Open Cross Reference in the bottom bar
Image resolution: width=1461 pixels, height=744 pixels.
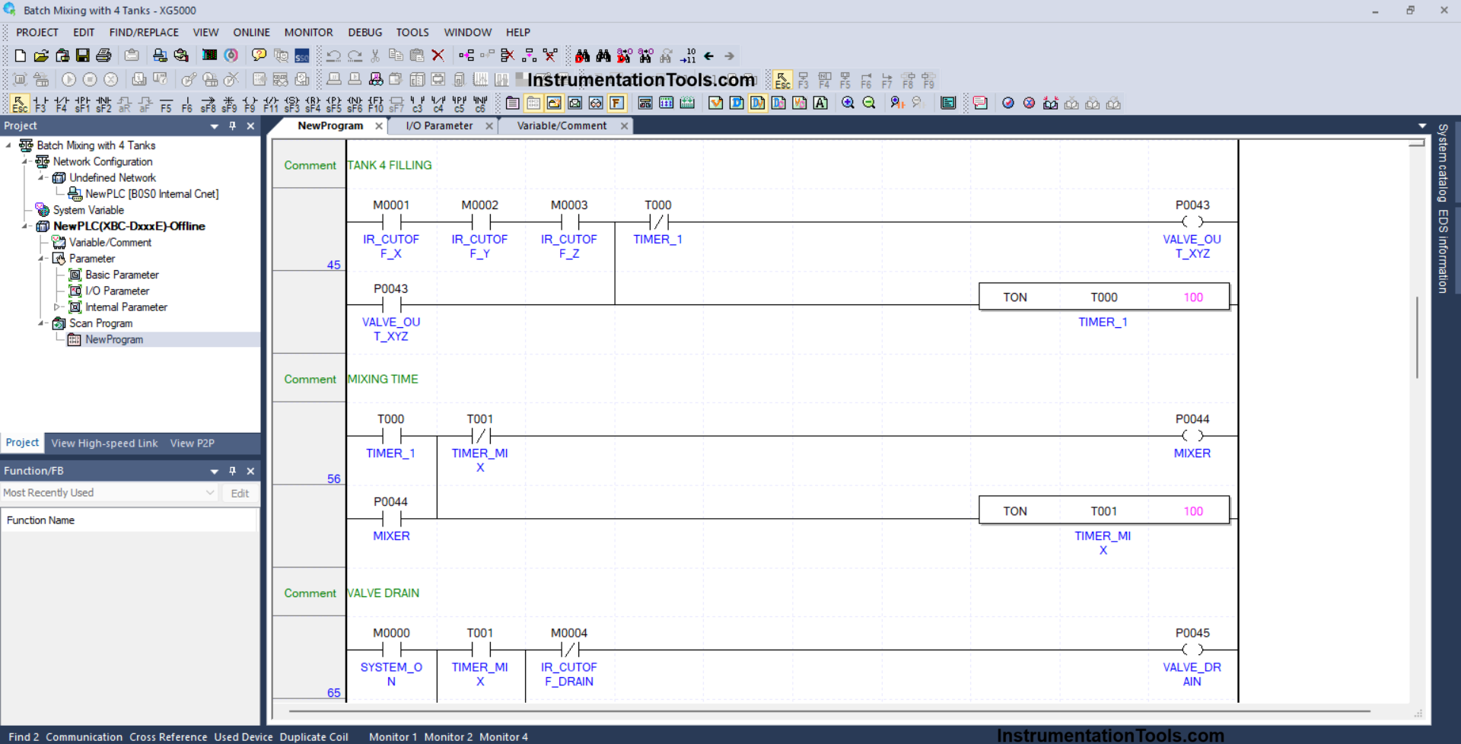(167, 736)
